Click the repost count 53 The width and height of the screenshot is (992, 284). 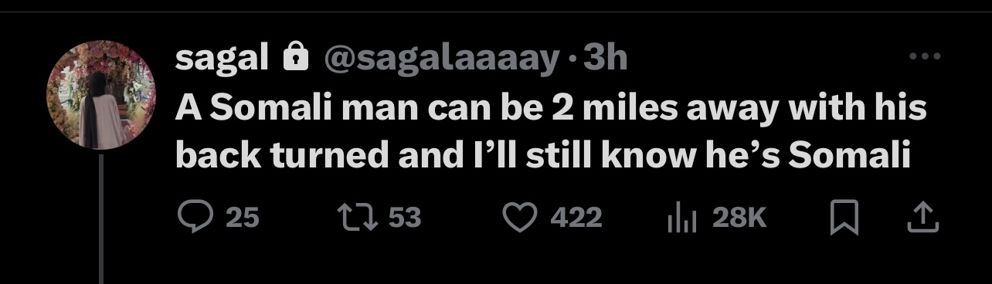[405, 218]
